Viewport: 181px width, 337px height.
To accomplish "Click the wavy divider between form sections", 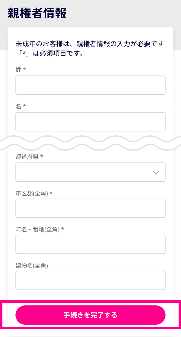I will [91, 143].
